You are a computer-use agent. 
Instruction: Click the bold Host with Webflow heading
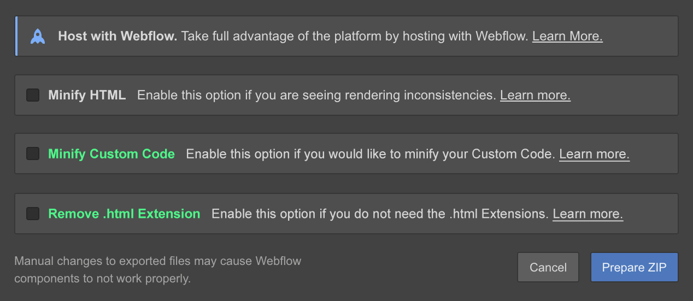118,37
